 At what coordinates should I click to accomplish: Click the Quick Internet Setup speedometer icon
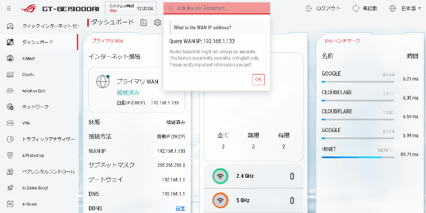10,26
